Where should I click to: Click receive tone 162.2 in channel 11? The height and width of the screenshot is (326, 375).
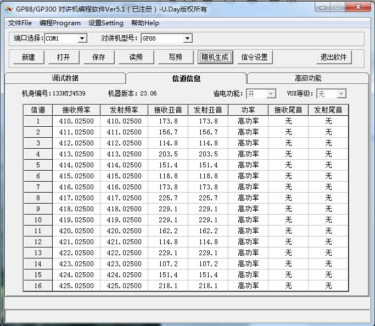pyautogui.click(x=168, y=231)
